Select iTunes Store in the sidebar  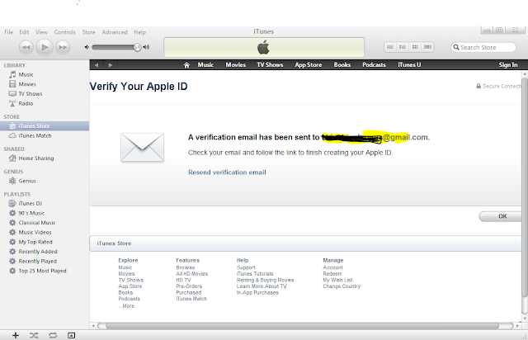[45, 126]
